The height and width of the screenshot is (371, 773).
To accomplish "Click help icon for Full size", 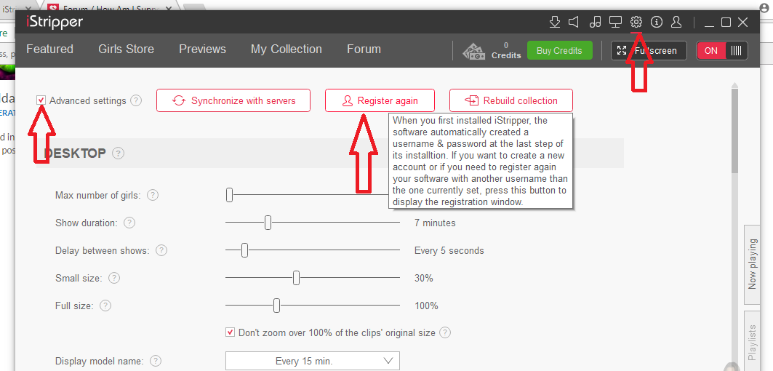I will (x=105, y=306).
